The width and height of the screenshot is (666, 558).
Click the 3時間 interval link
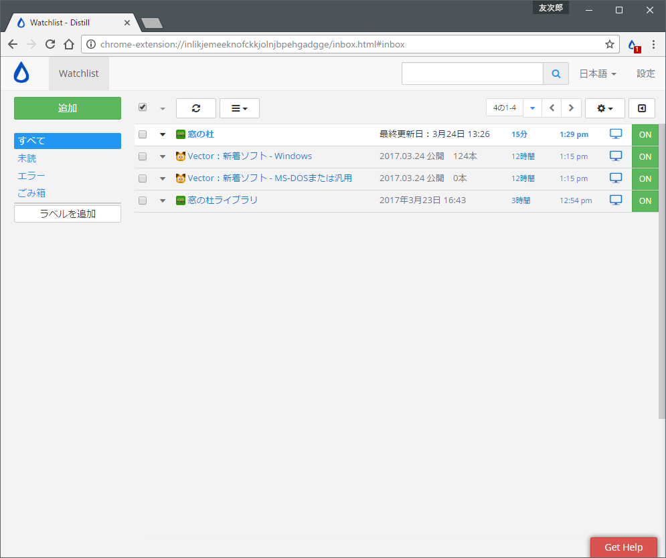521,200
